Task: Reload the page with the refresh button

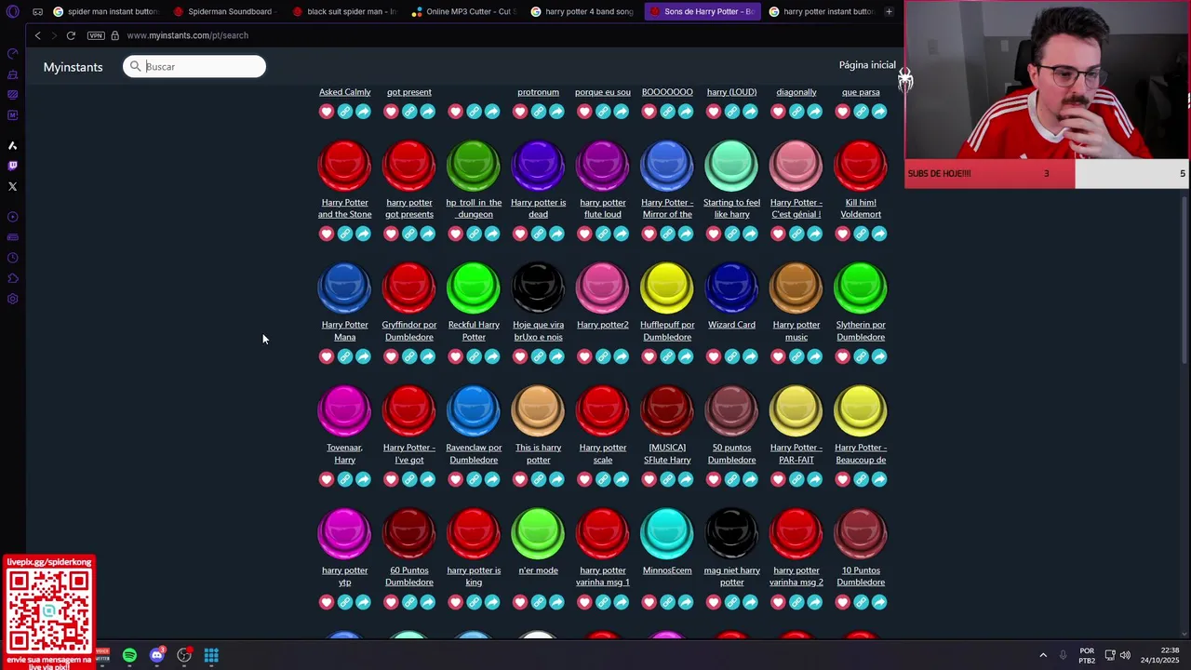Action: click(x=71, y=35)
